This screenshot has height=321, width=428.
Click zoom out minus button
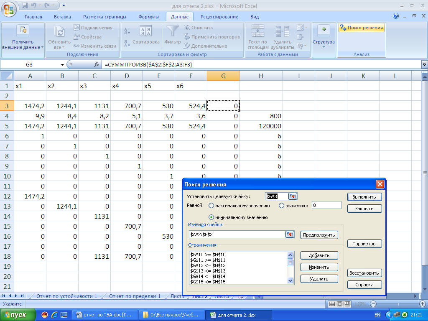[373, 304]
